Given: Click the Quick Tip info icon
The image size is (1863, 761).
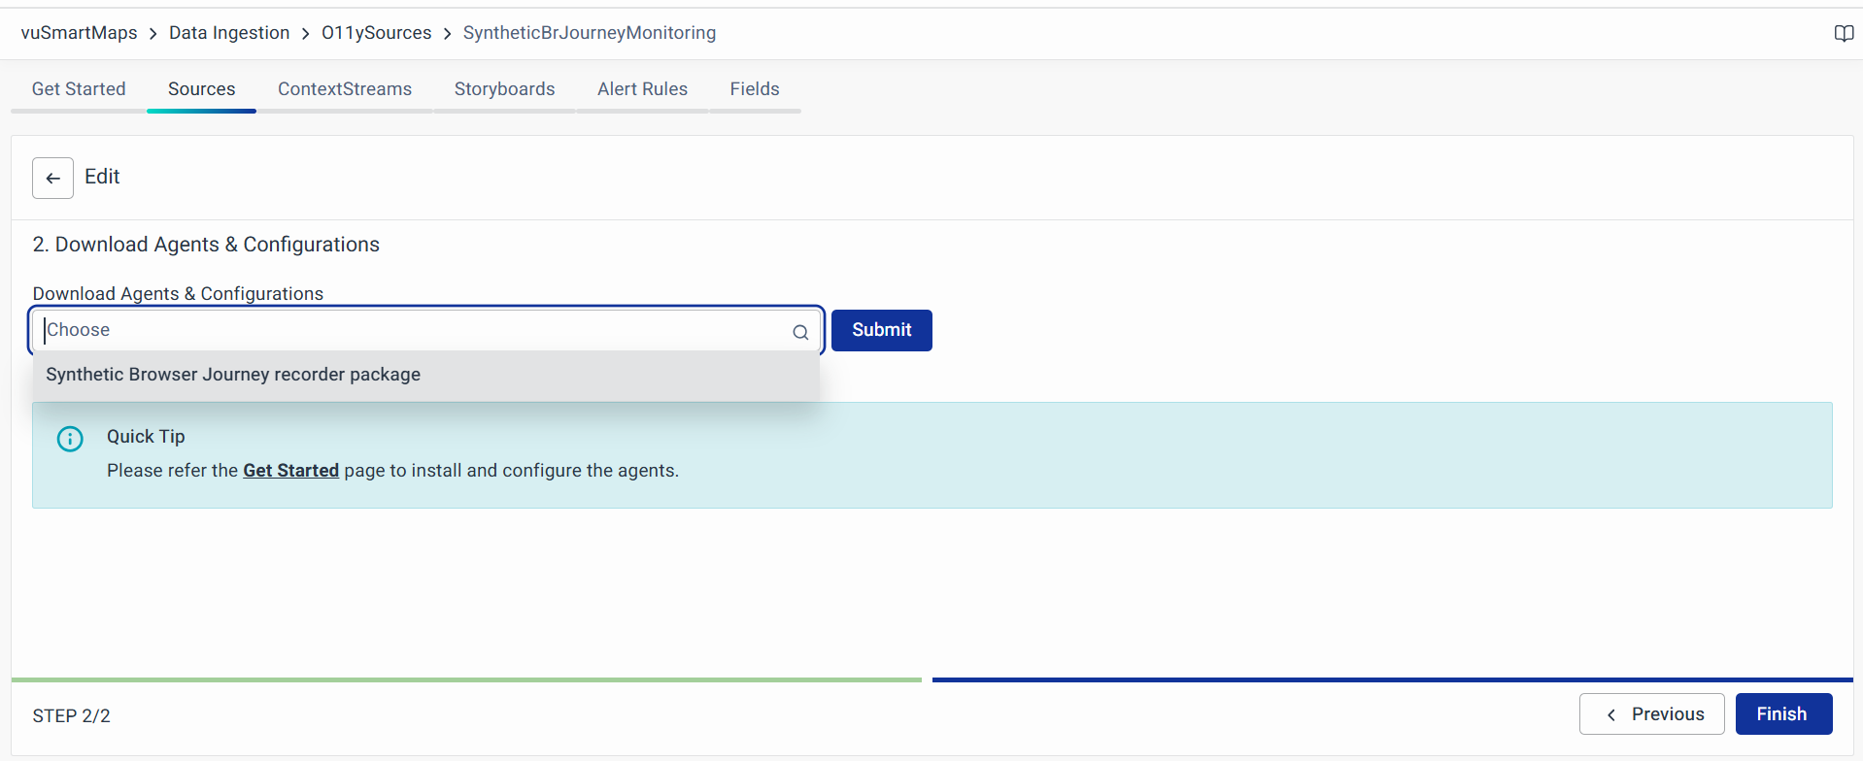Looking at the screenshot, I should [70, 439].
